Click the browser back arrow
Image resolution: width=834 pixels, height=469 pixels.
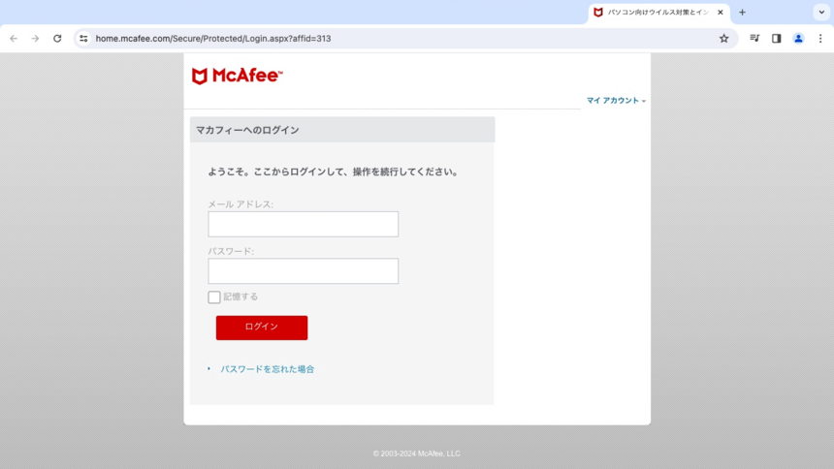[14, 39]
